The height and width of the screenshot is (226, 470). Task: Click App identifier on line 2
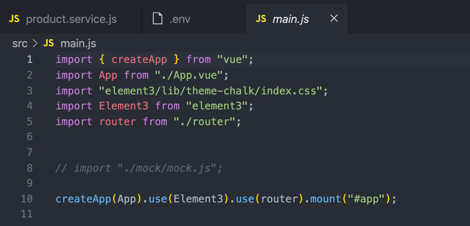[108, 75]
